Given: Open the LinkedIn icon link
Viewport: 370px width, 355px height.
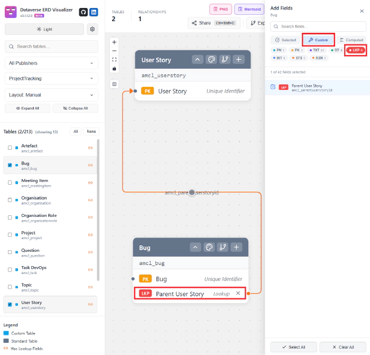Looking at the screenshot, I should click(93, 12).
